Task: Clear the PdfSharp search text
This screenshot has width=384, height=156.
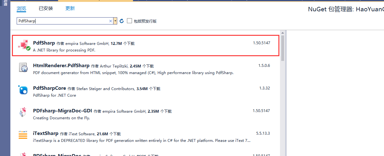Action: point(111,21)
